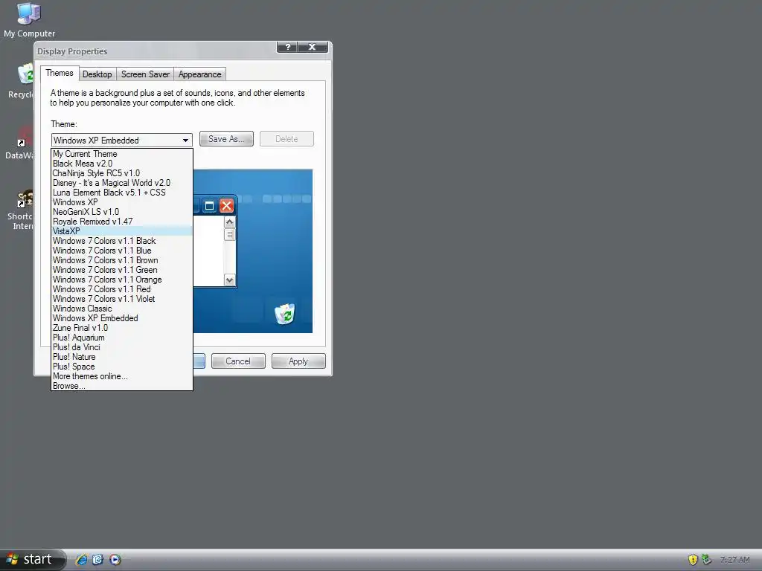Image resolution: width=762 pixels, height=571 pixels.
Task: Pick Windows 7 Colors v1.1 Orange
Action: [122, 280]
